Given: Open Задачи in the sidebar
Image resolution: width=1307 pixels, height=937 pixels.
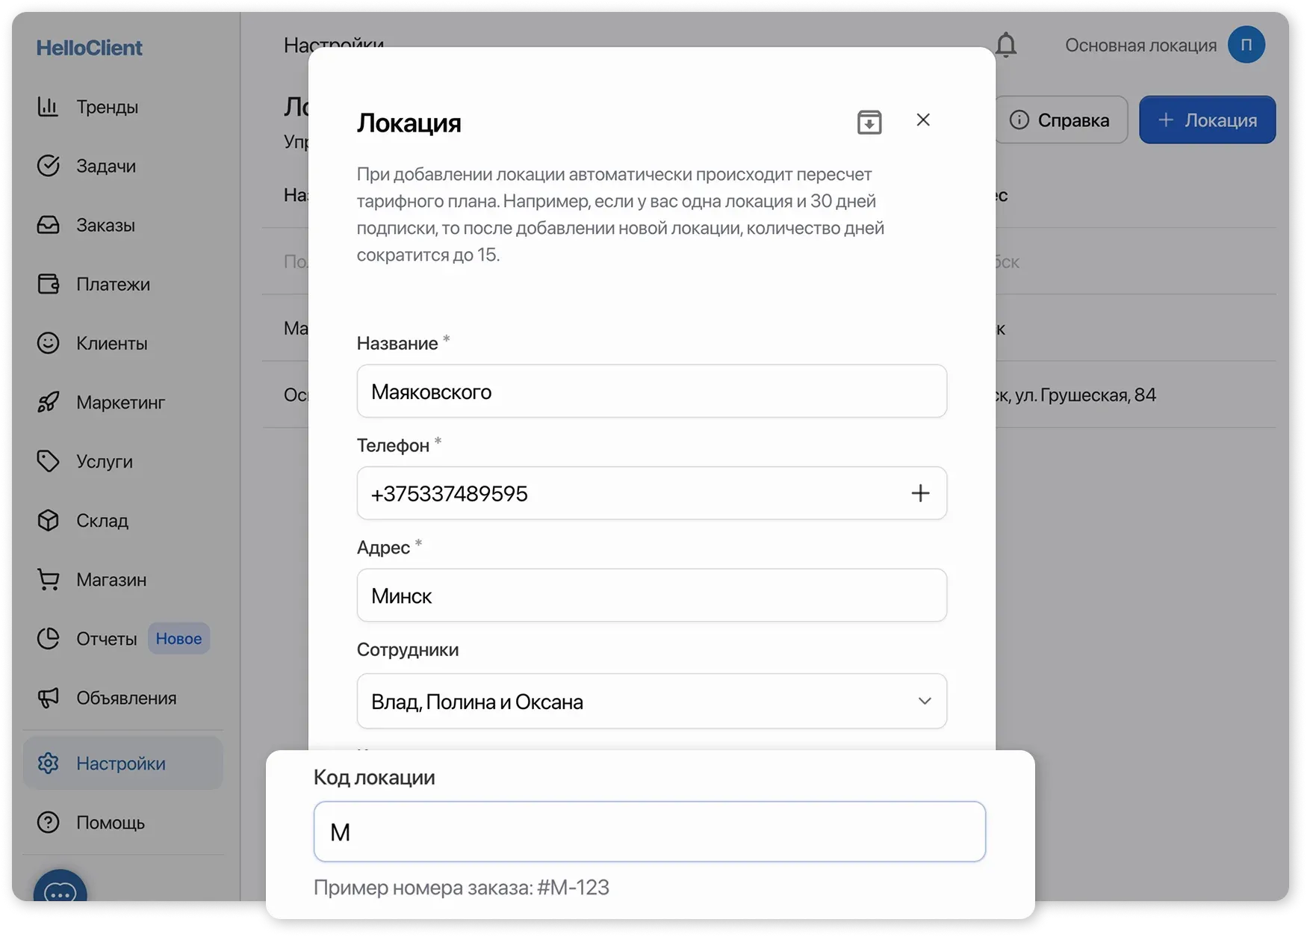Looking at the screenshot, I should [105, 166].
